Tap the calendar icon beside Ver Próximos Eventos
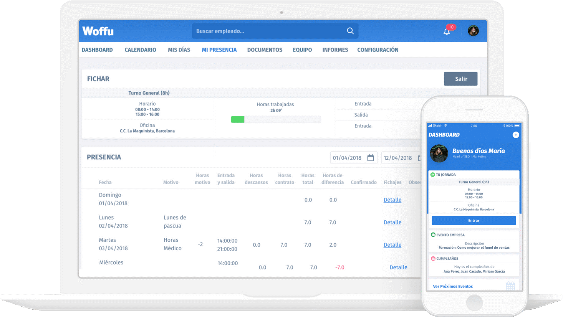The width and height of the screenshot is (563, 317). coord(510,286)
